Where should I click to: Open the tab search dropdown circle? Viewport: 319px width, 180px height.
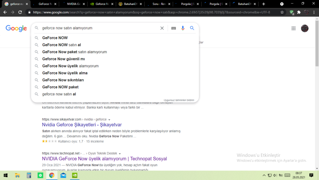coord(282,4)
